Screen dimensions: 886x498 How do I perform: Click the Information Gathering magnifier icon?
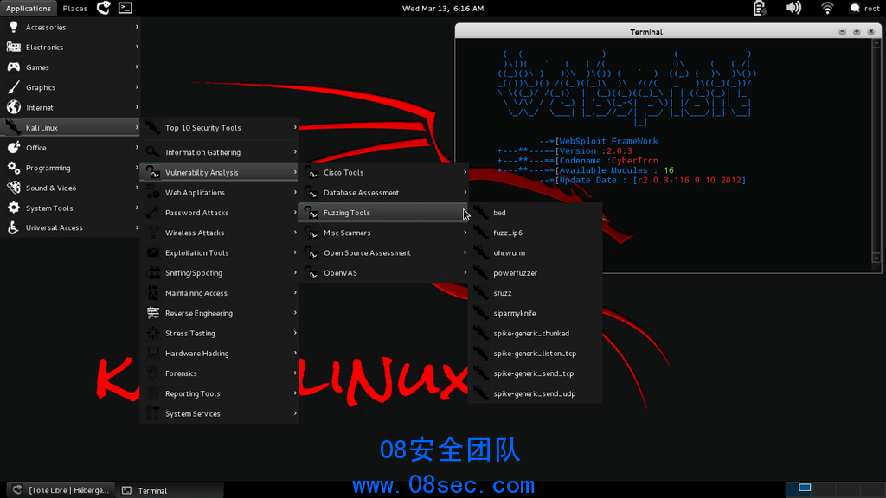[152, 152]
